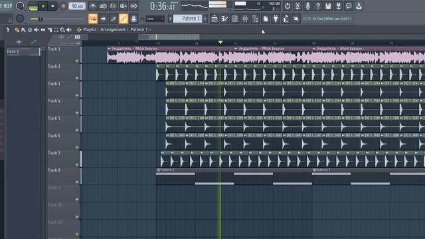Viewport: 425px width, 239px height.
Task: Open the audio editor scissors icon
Action: click(297, 6)
